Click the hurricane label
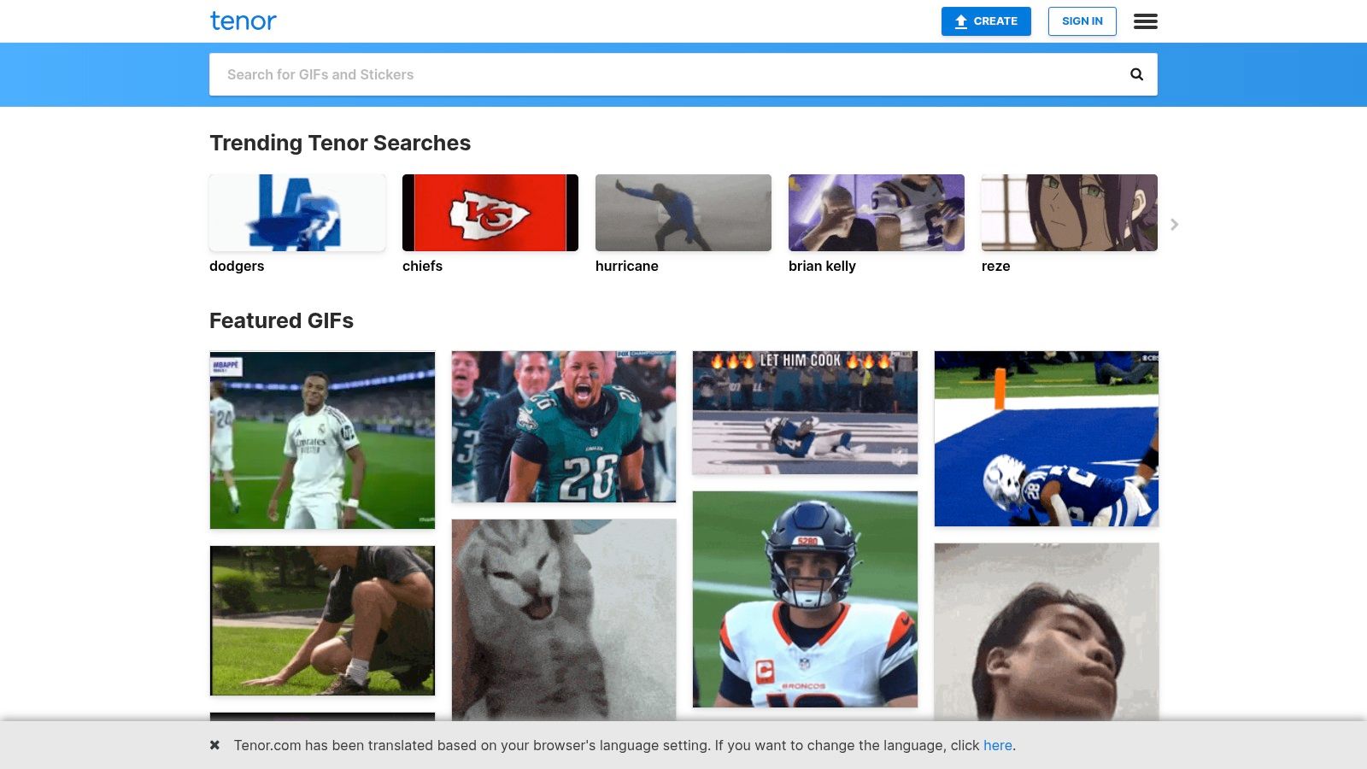The height and width of the screenshot is (769, 1367). (627, 266)
